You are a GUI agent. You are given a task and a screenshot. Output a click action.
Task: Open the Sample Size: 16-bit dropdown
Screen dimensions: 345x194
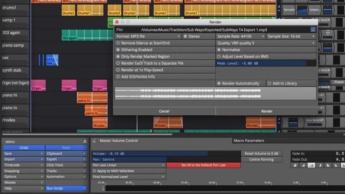pos(291,36)
